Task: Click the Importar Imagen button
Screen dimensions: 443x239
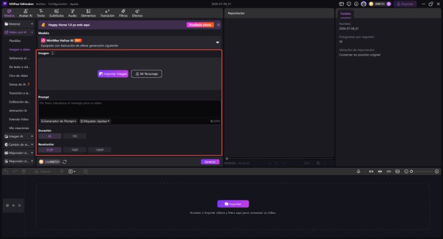Action: [x=113, y=74]
